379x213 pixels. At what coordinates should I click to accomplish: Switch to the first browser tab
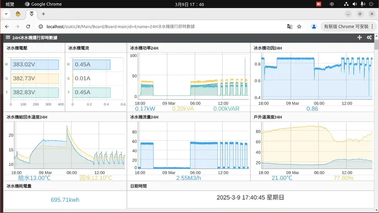coord(18,14)
